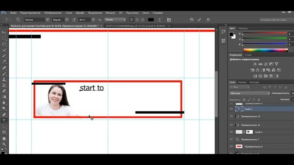
Task: Open the layer filter Вид dropdown
Action: pos(239,87)
